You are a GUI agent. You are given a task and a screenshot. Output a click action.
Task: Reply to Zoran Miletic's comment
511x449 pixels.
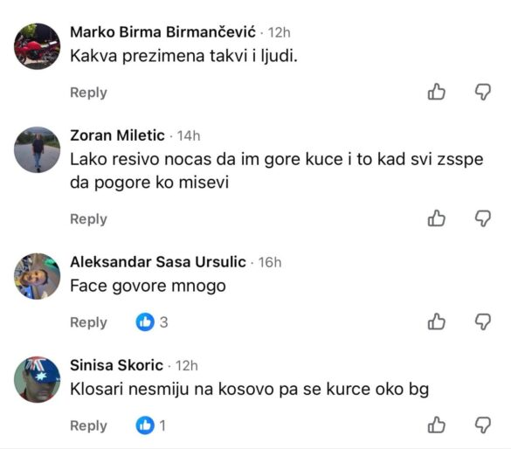point(88,219)
